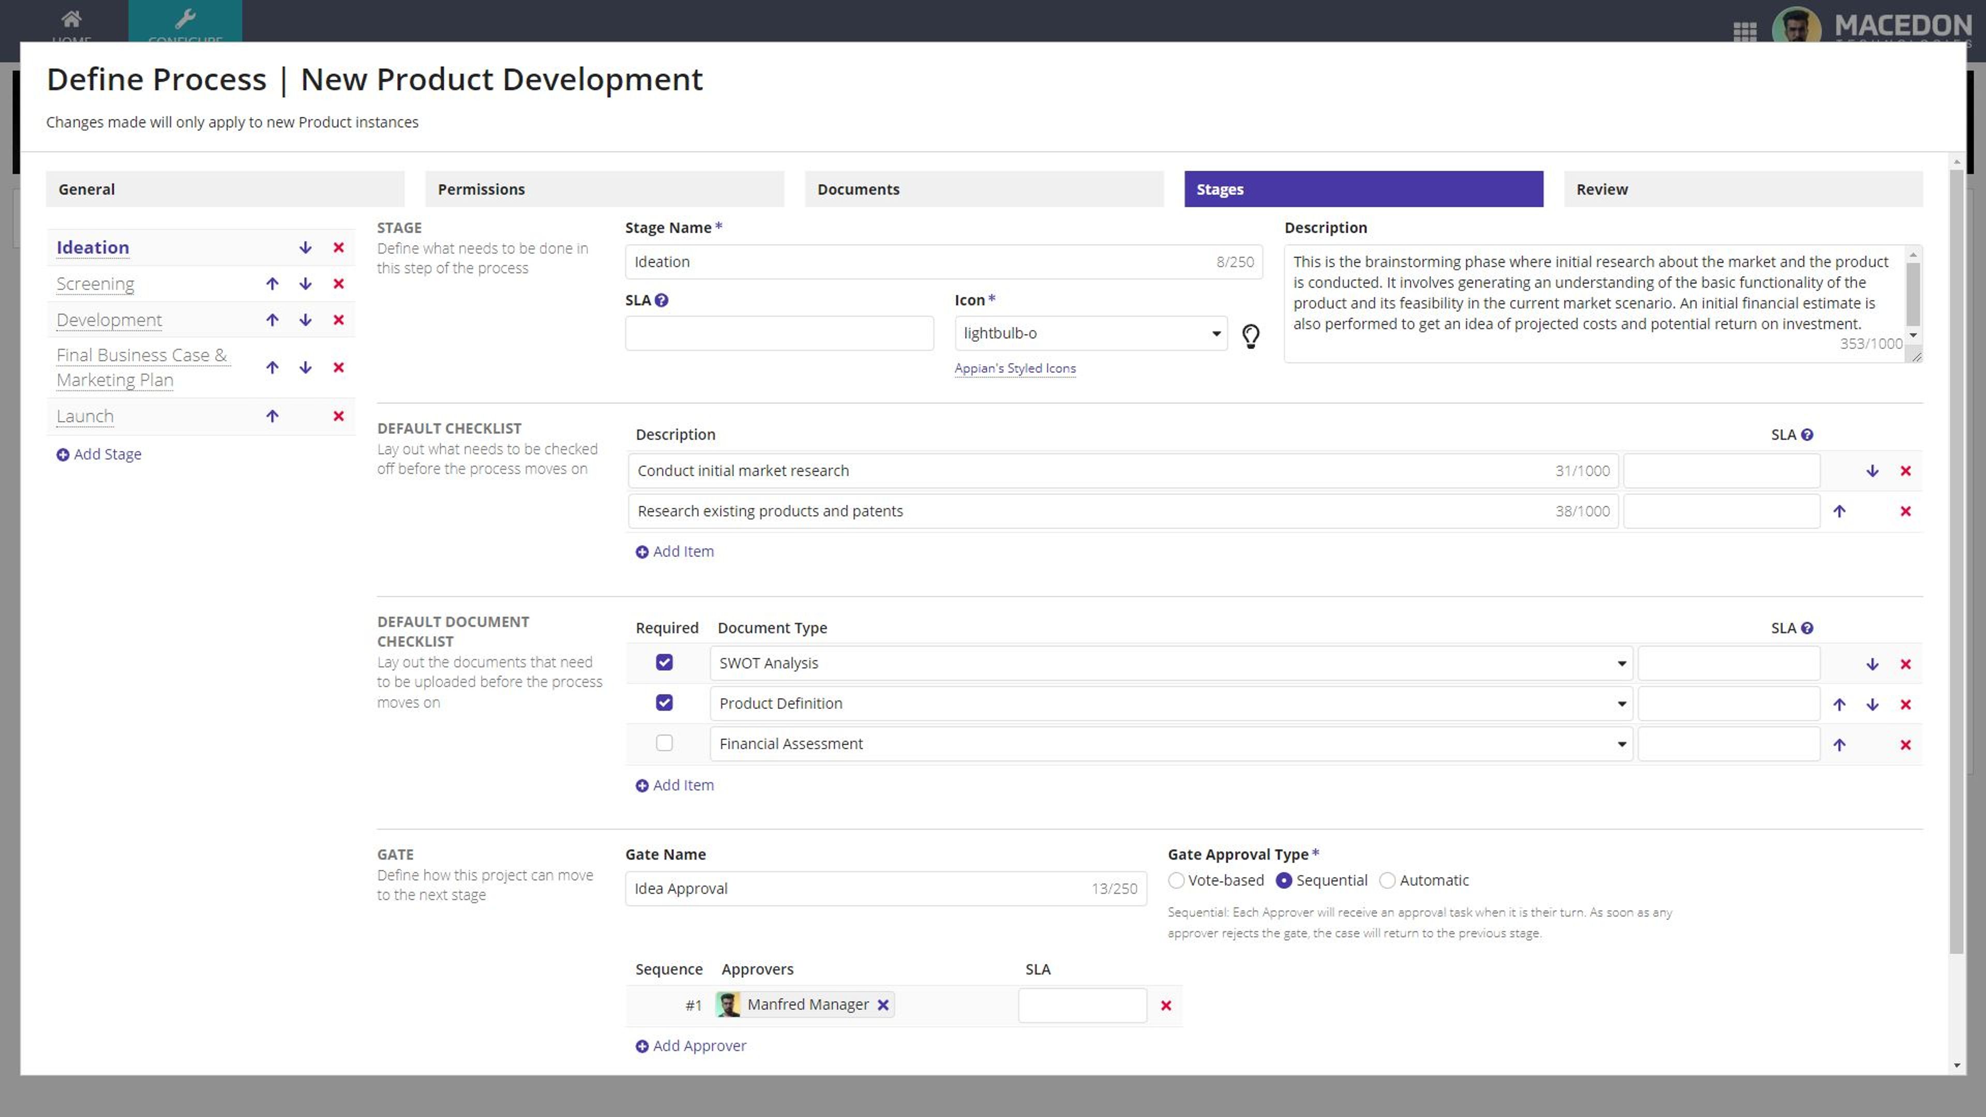
Task: Check Required for Financial Assessment
Action: [664, 743]
